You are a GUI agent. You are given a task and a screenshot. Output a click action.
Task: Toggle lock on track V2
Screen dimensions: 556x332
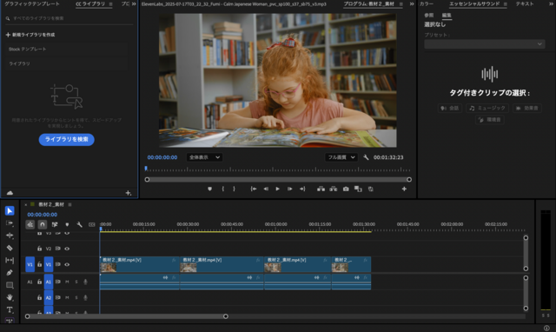click(x=39, y=249)
